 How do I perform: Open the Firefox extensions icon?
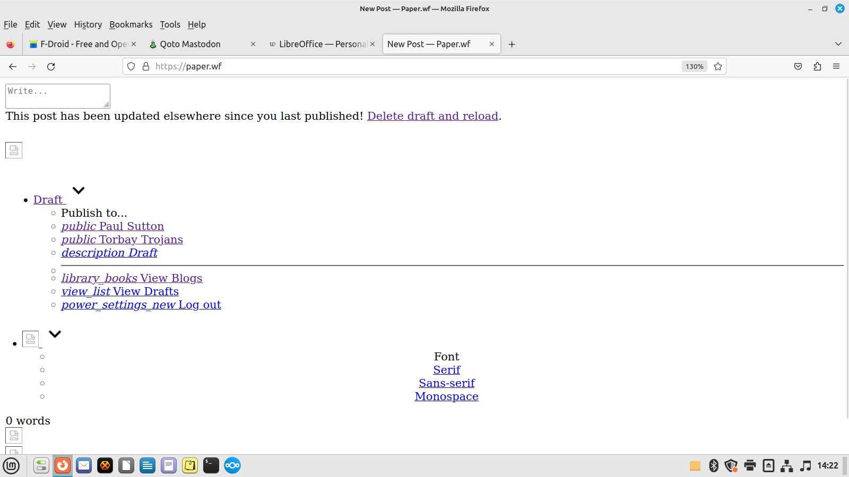click(817, 66)
